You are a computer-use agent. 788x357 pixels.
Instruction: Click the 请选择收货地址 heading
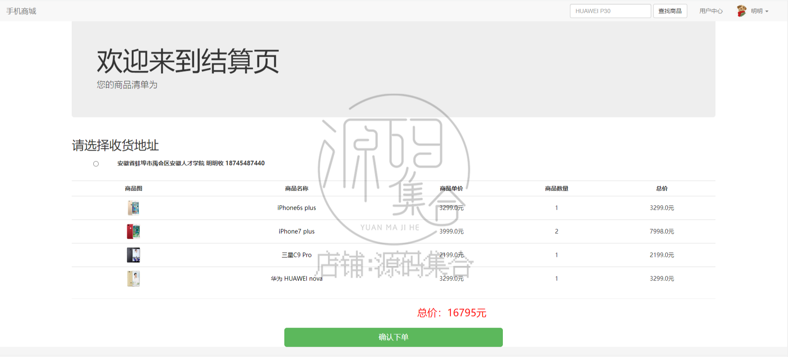pos(115,145)
